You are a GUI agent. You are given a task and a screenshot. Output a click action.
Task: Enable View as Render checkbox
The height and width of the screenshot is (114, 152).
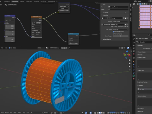point(113,34)
